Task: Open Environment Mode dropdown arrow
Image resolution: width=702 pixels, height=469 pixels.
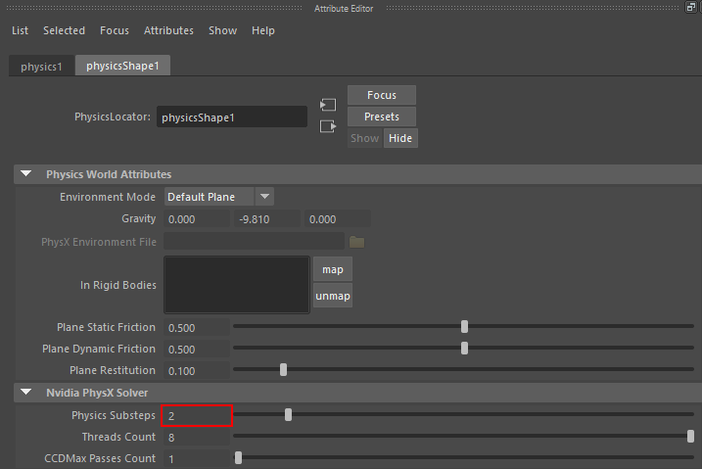Action: (x=264, y=197)
